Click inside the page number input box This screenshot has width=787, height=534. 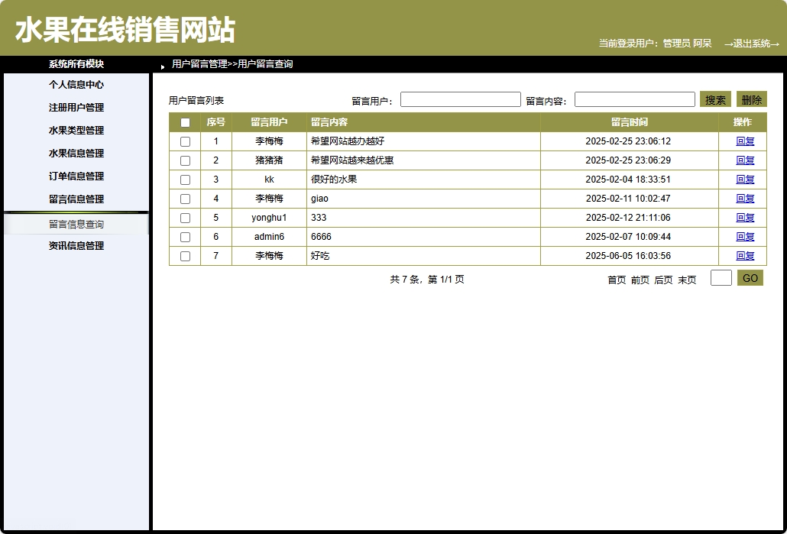[721, 278]
